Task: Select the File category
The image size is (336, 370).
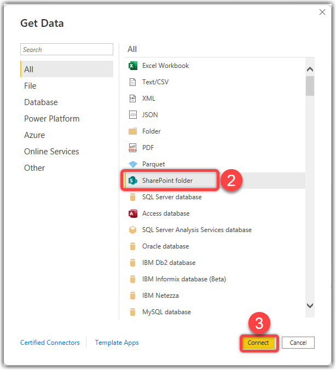Action: click(x=67, y=85)
